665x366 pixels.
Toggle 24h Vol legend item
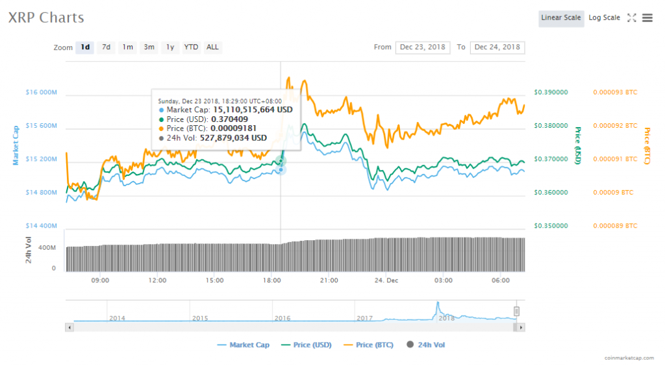pyautogui.click(x=425, y=345)
